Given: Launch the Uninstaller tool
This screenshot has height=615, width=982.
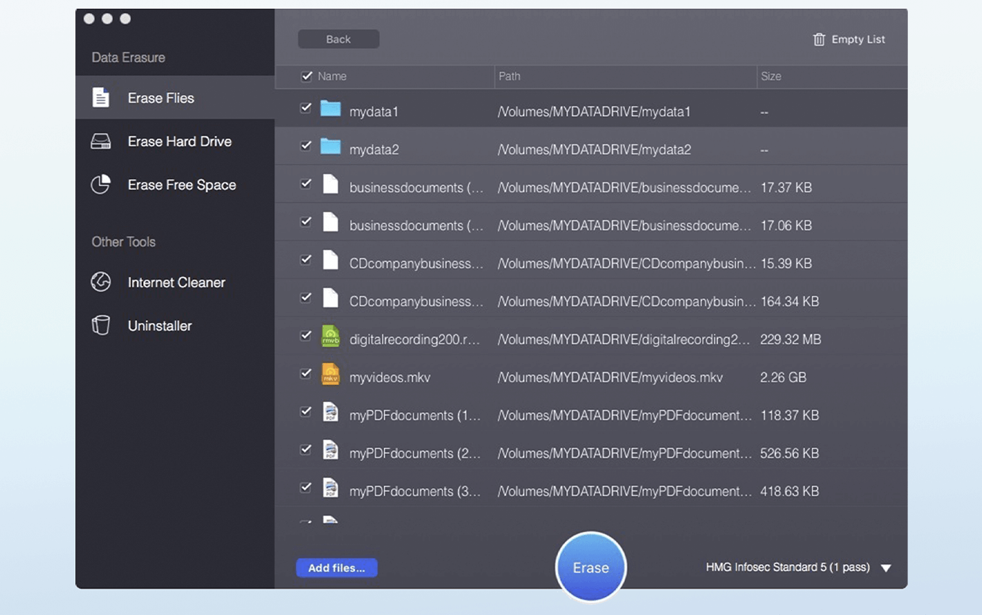Looking at the screenshot, I should pyautogui.click(x=175, y=325).
